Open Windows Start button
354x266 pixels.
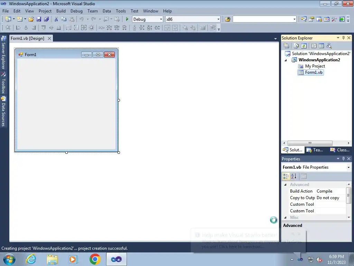[9, 259]
